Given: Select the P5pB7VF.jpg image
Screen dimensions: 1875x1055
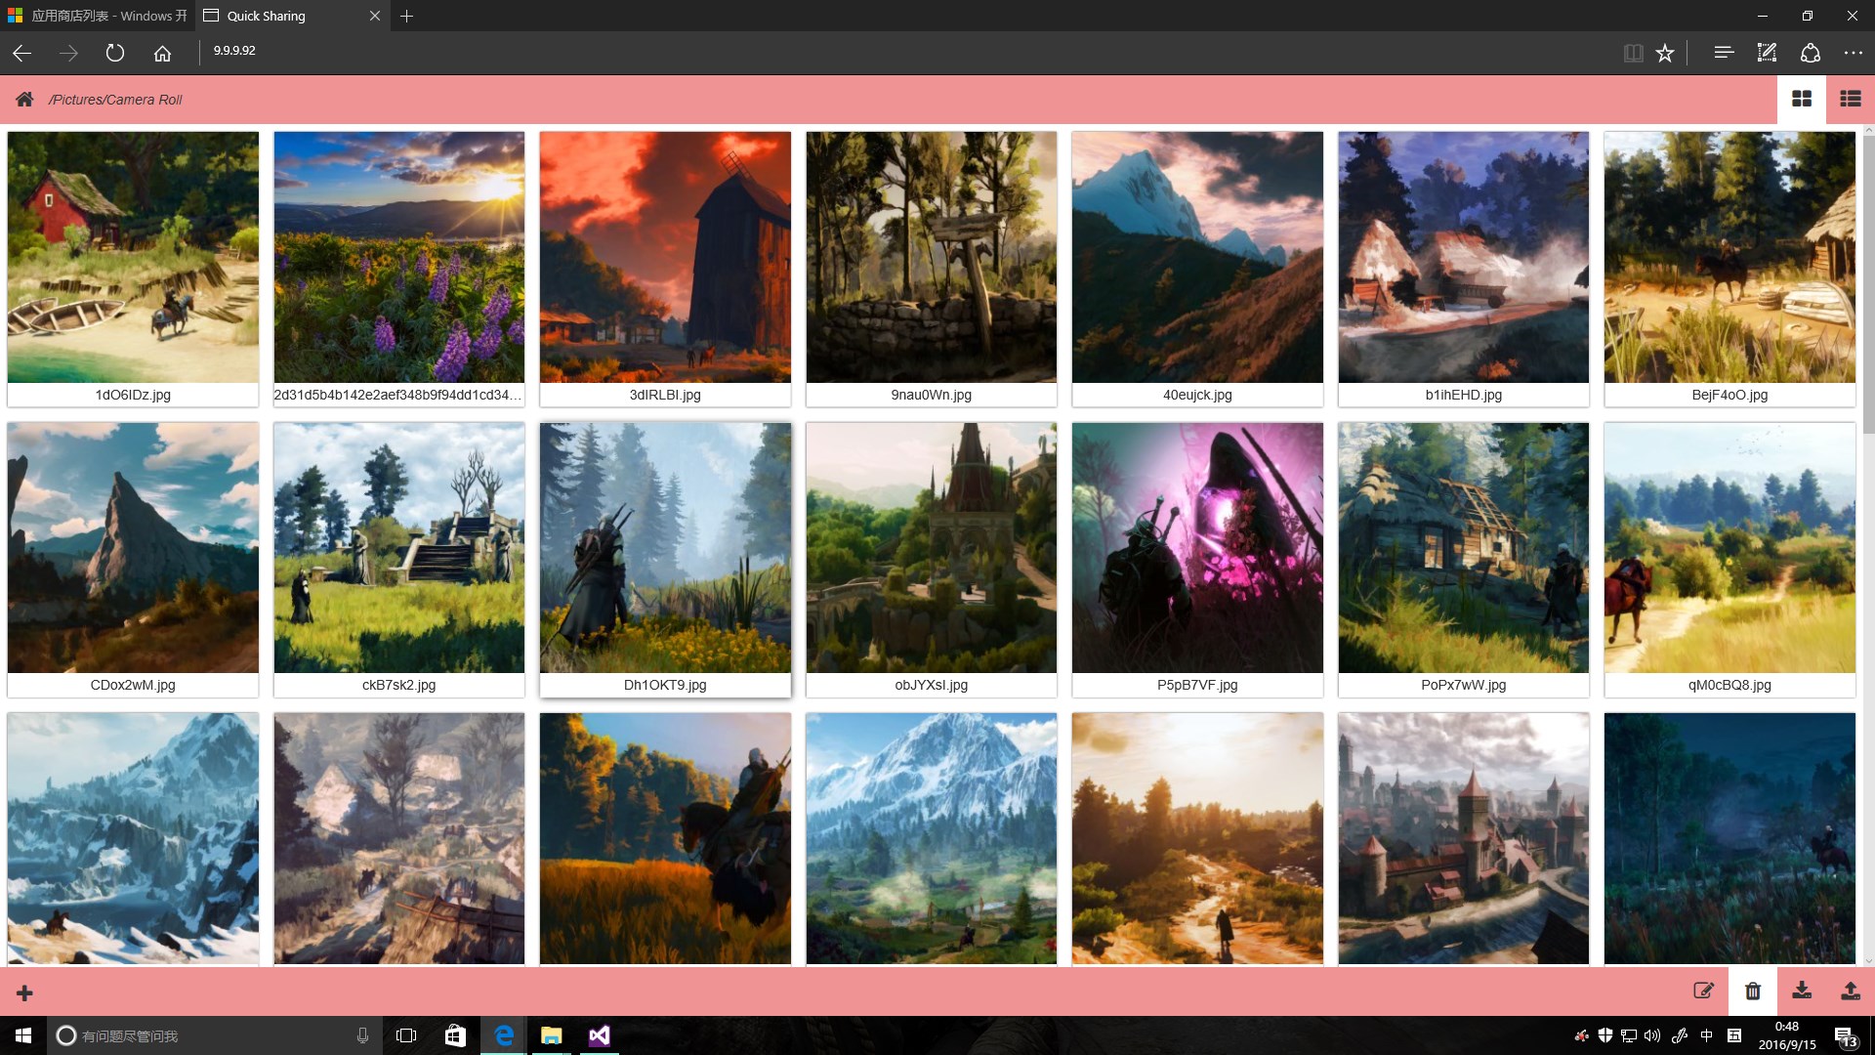Looking at the screenshot, I should (1197, 547).
